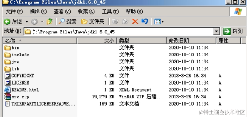
Task: Open the 文件(F) menu
Action: [x=14, y=11]
